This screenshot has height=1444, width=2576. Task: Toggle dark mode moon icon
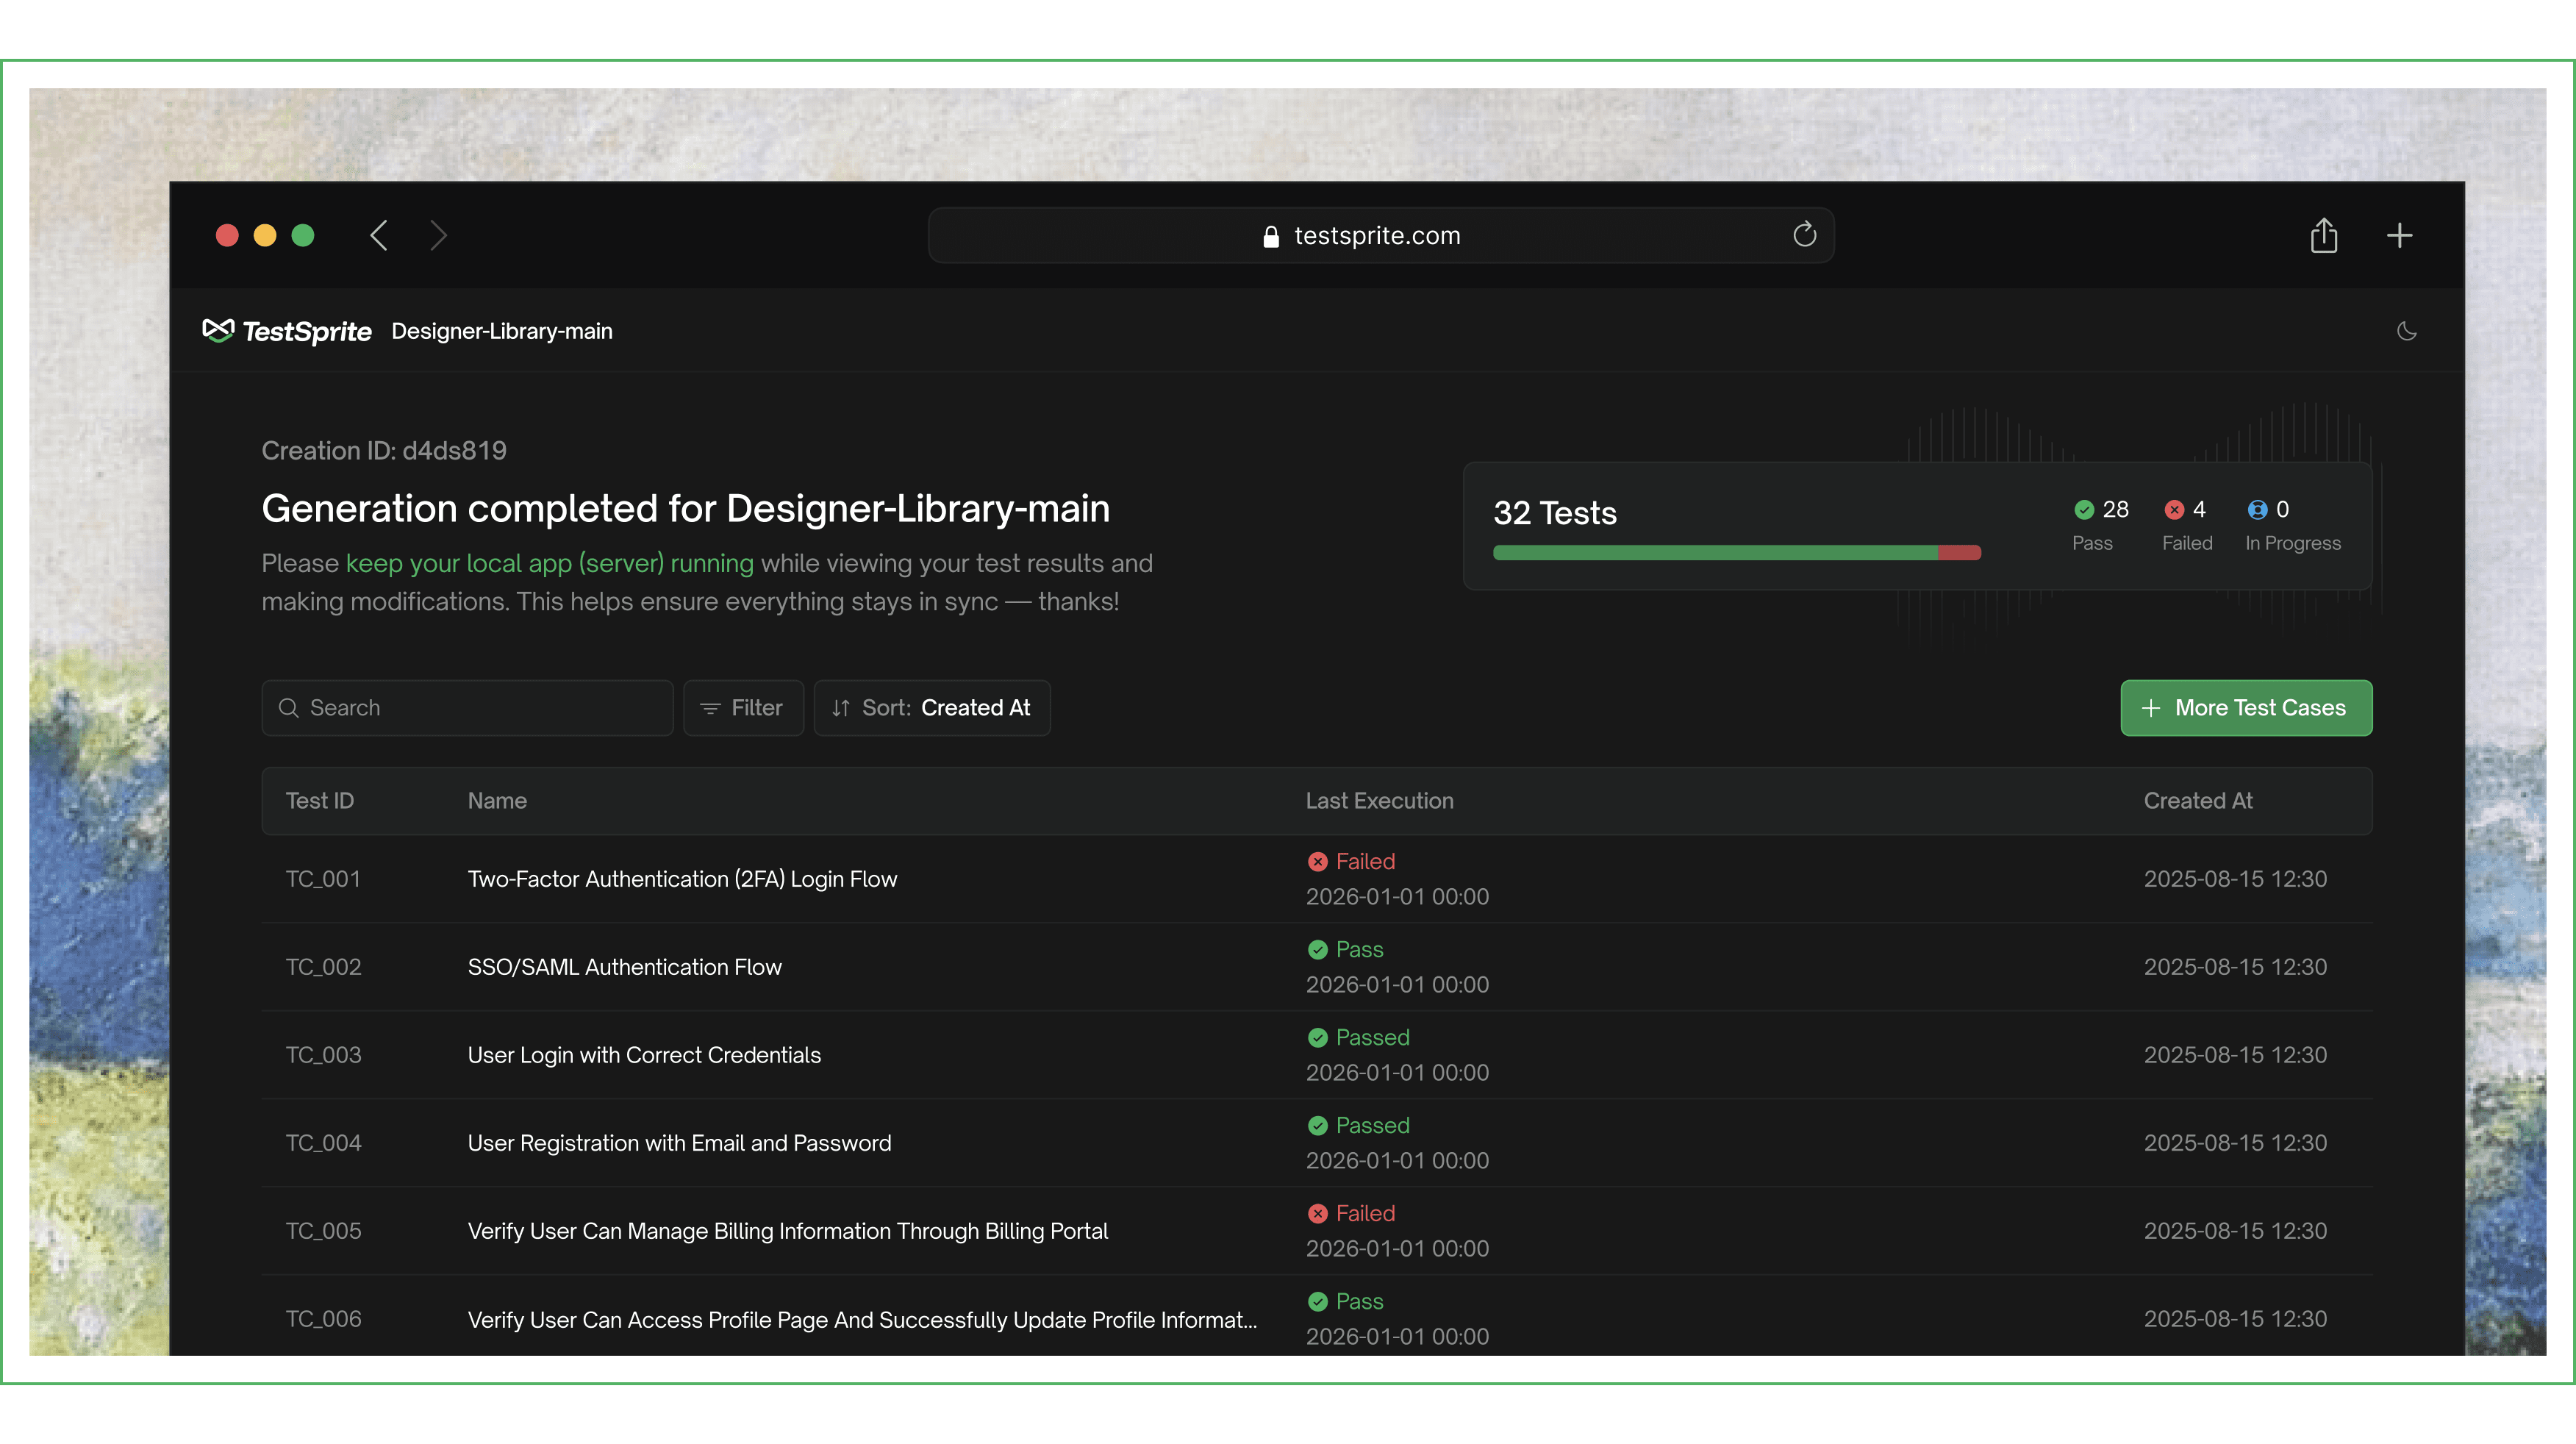2406,331
